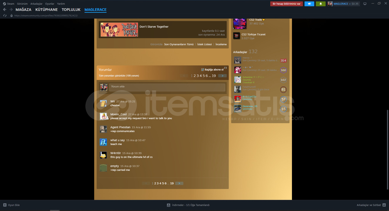Open W4rri0r's avatar in the comments
The width and height of the screenshot is (389, 211).
(103, 155)
